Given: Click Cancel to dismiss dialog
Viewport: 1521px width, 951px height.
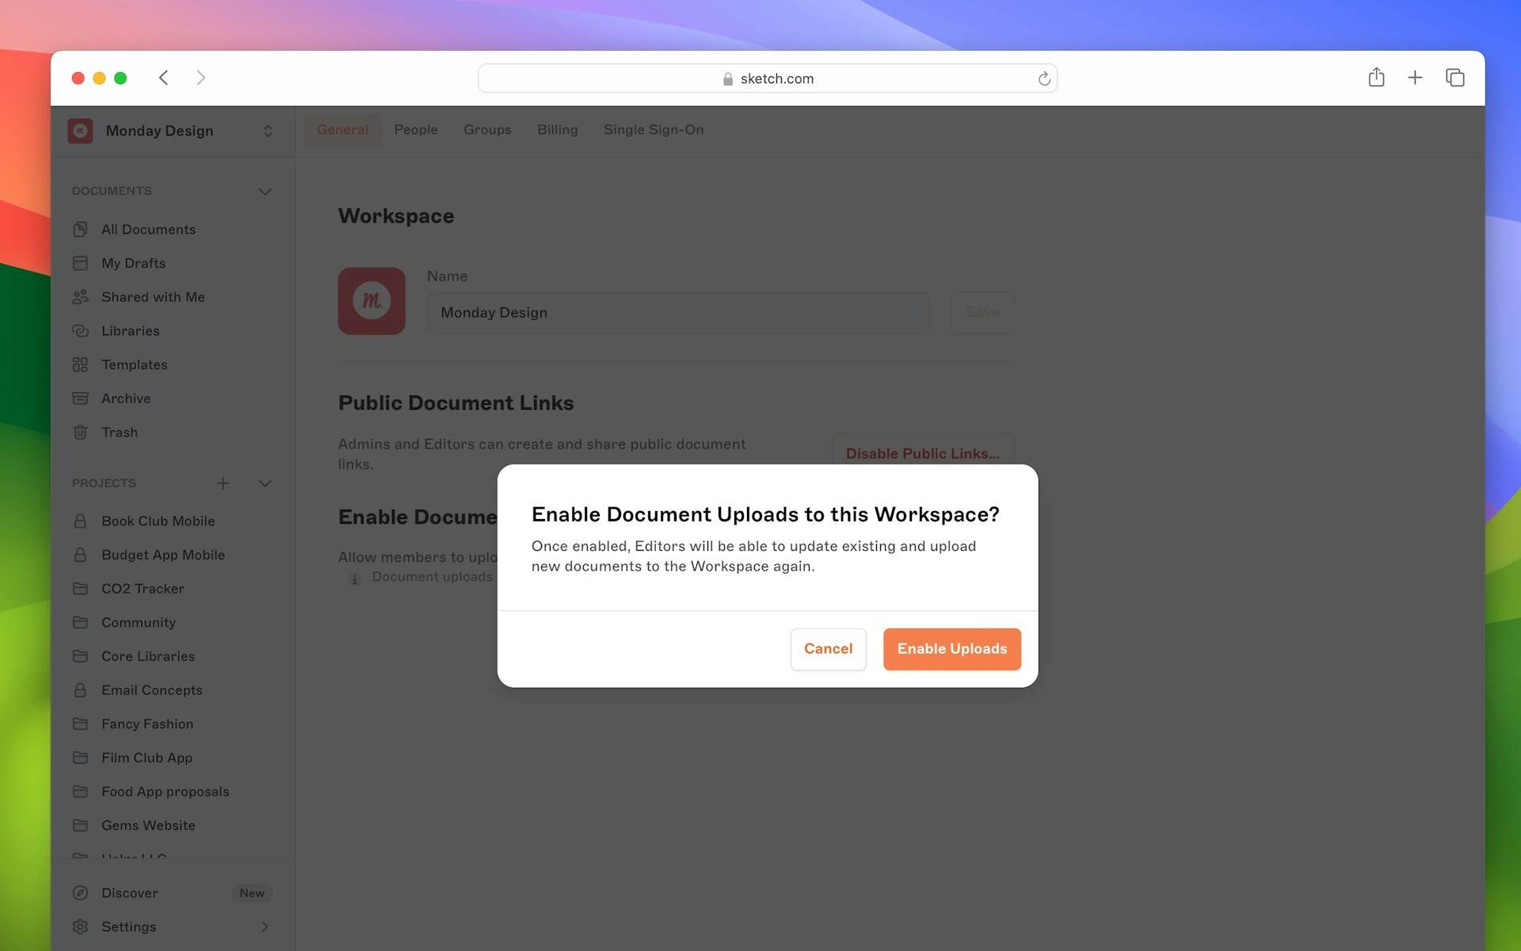Looking at the screenshot, I should pyautogui.click(x=828, y=648).
